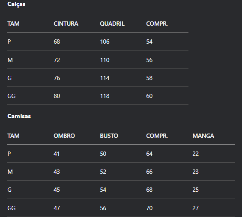242x217 pixels.
Task: Select the GG row in Calças table
Action: 98,96
